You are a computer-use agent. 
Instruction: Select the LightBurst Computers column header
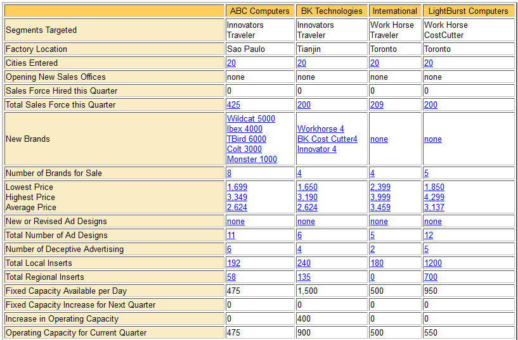tap(469, 11)
